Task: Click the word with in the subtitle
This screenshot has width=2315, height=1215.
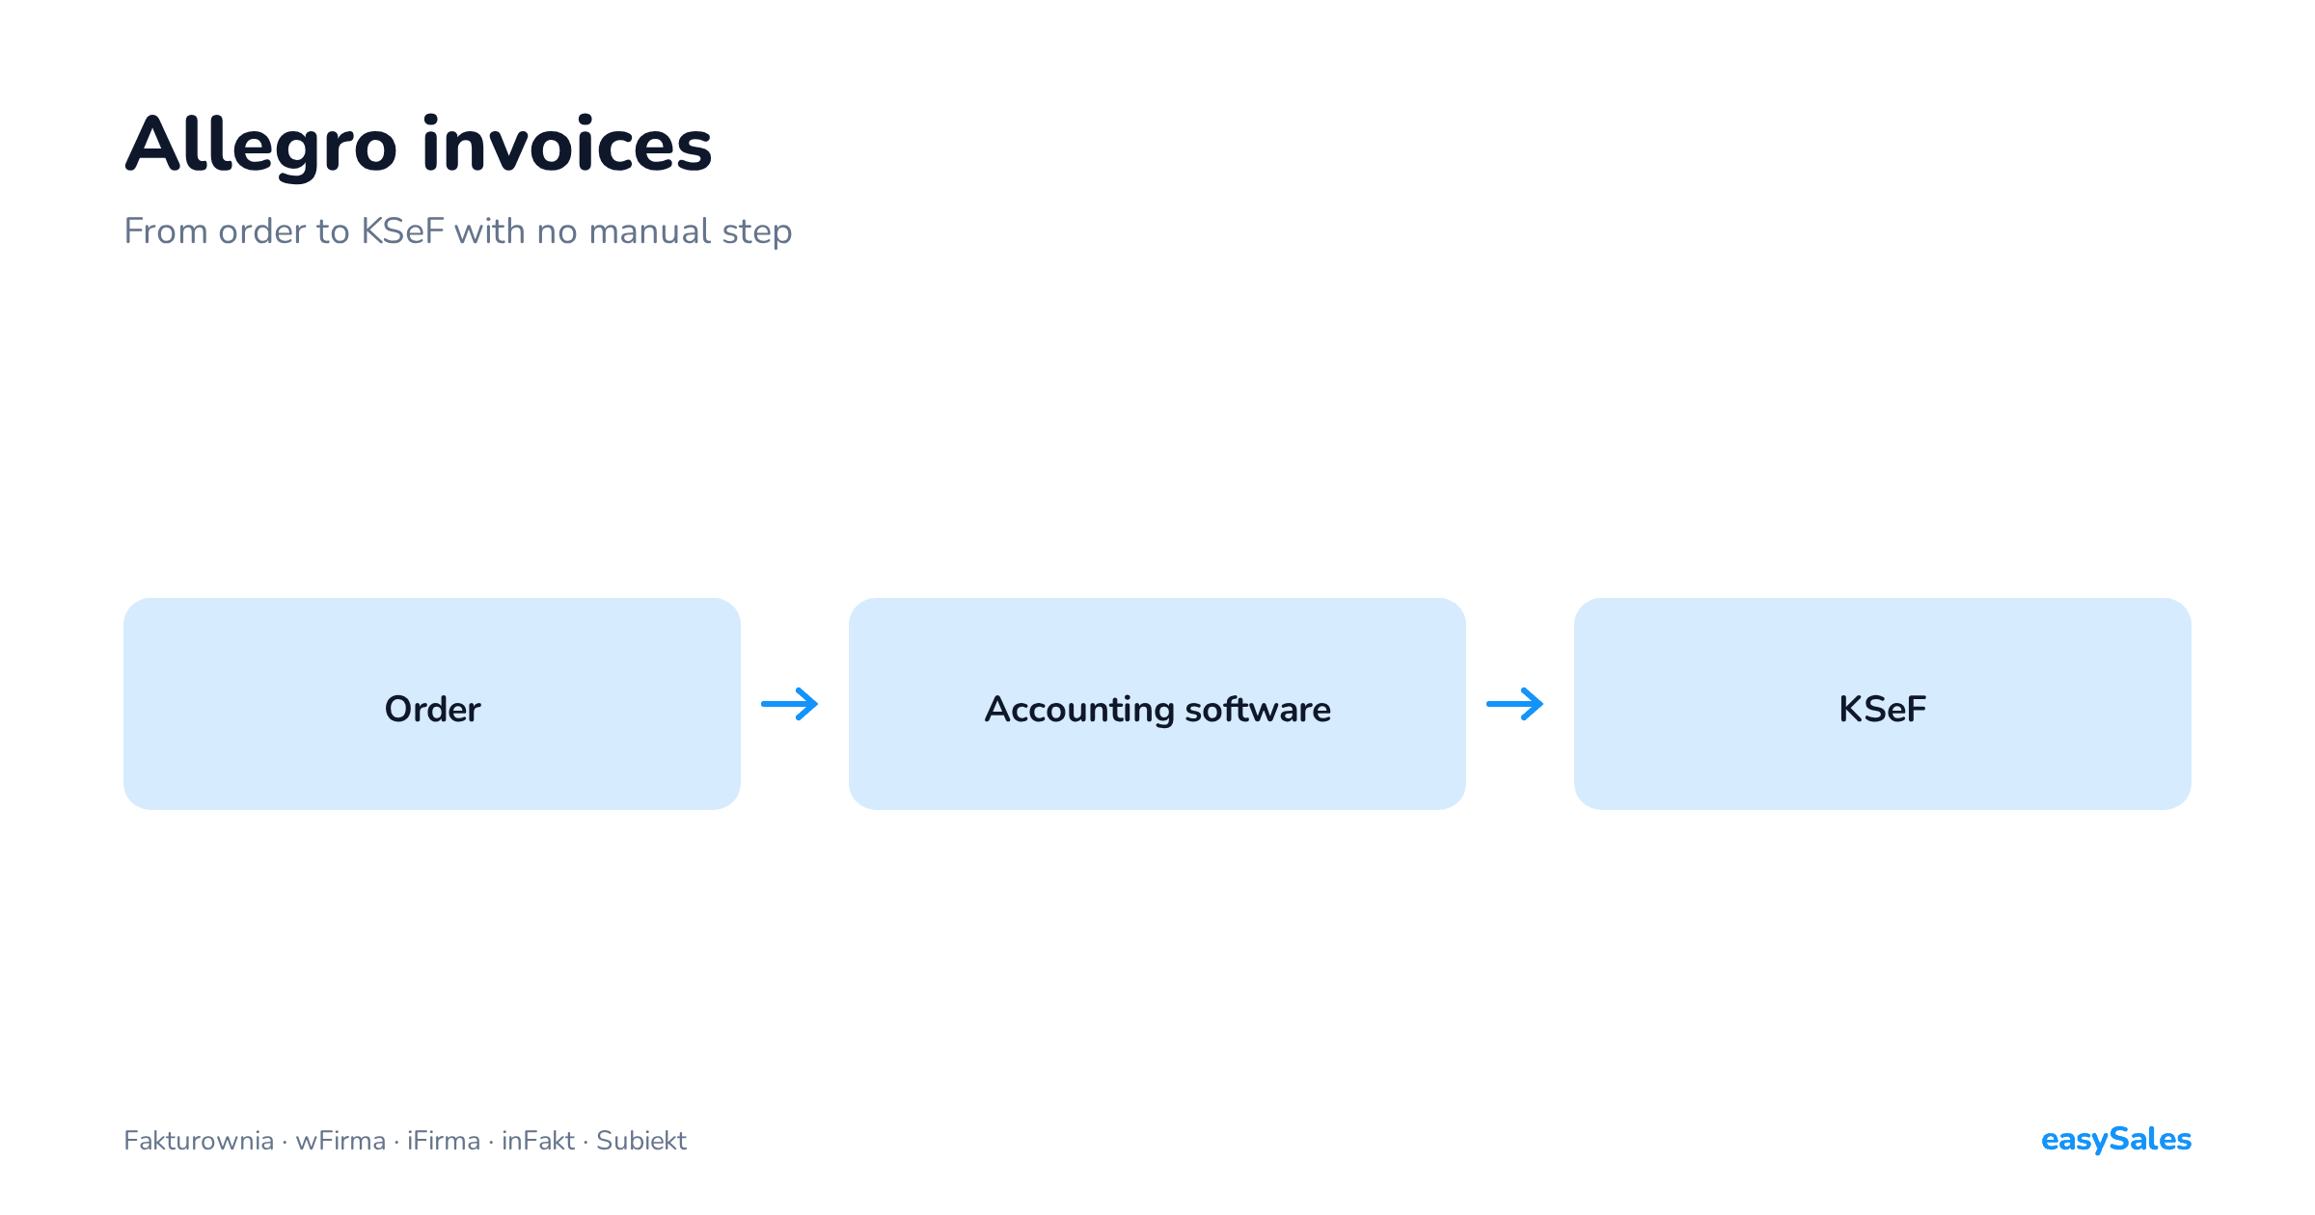Action: 490,231
